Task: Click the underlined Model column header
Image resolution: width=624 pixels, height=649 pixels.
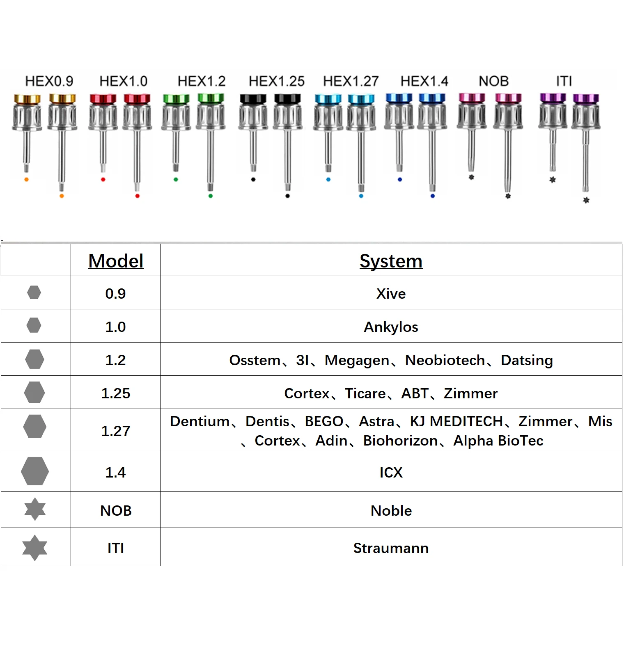Action: 116,261
